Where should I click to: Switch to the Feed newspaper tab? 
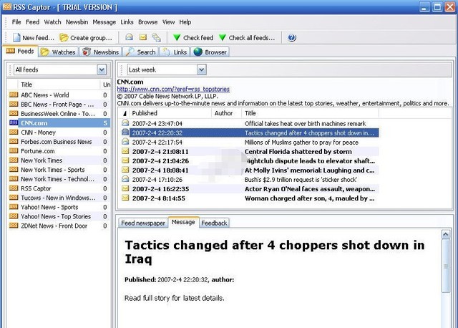click(x=142, y=223)
